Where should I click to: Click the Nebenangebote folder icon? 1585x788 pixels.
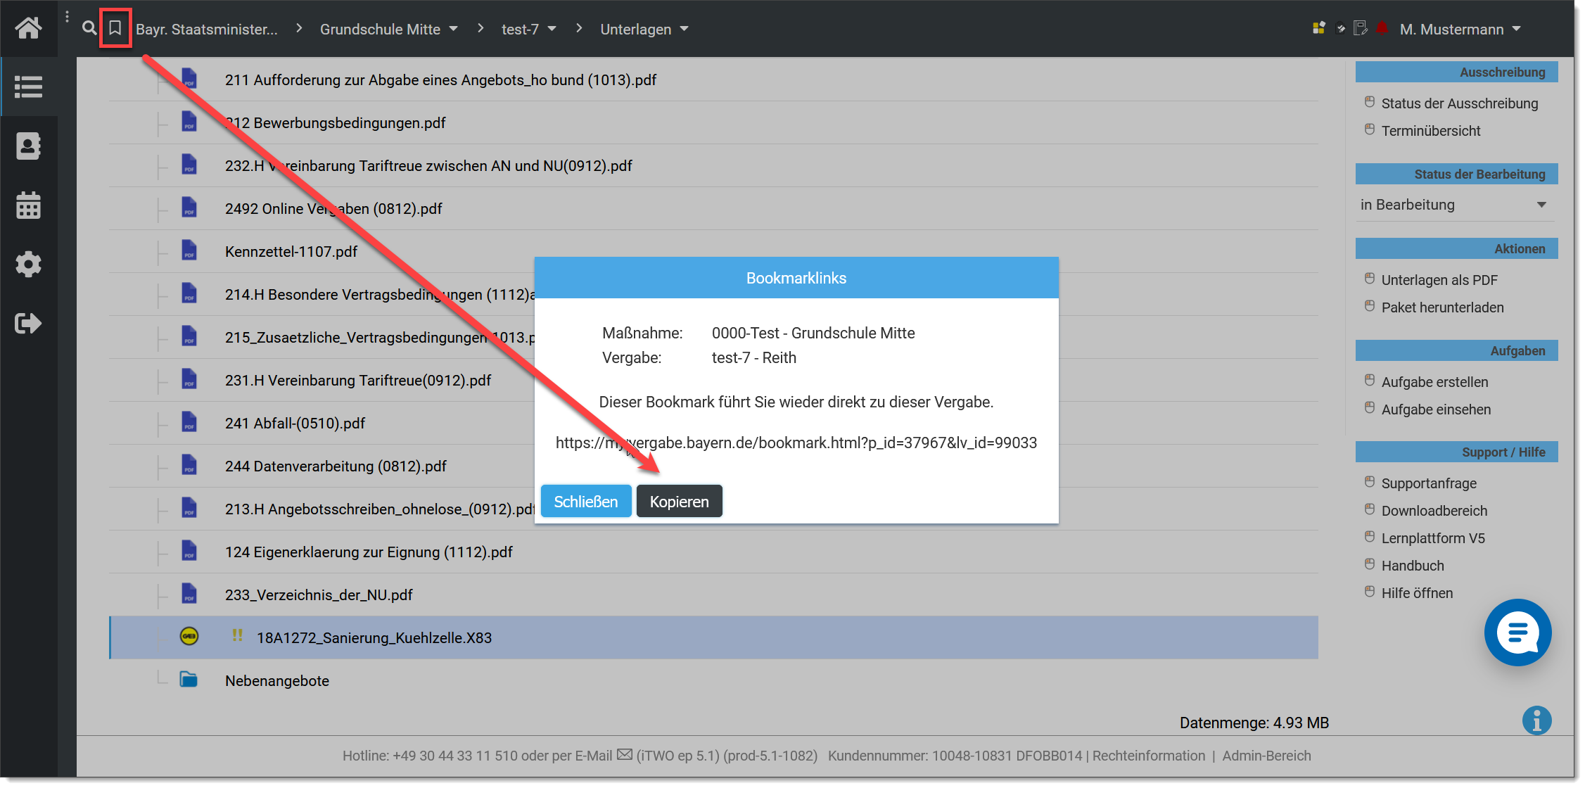coord(189,679)
